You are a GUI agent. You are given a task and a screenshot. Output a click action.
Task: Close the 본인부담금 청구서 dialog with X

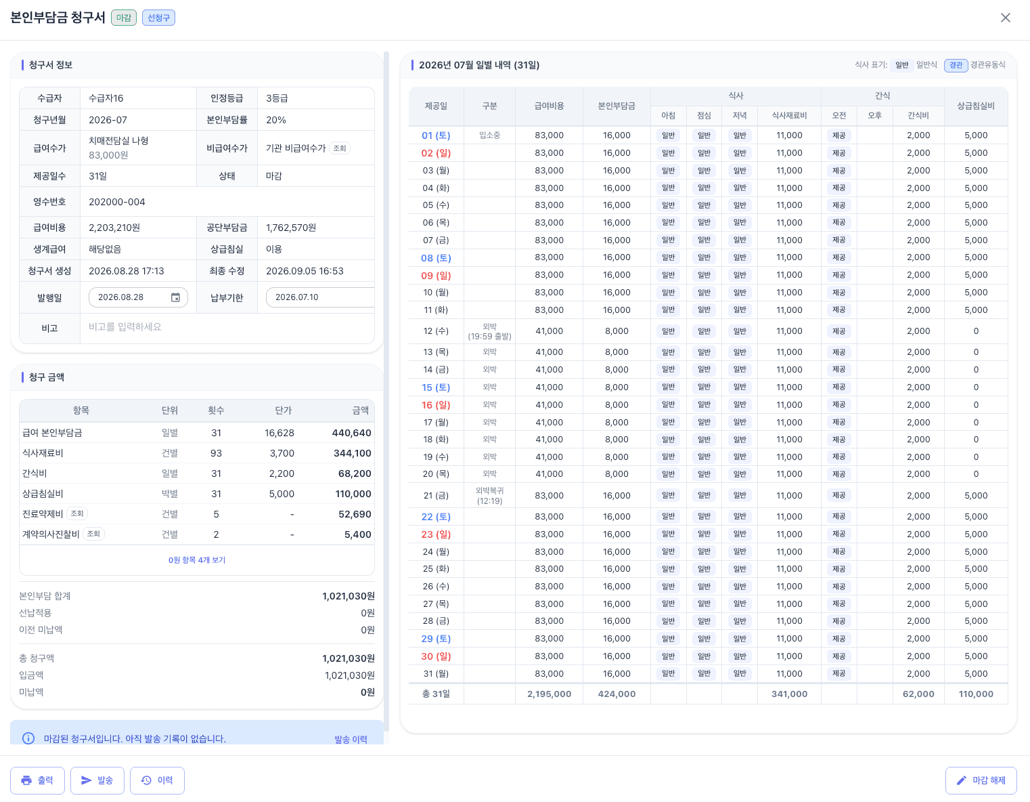click(1006, 18)
